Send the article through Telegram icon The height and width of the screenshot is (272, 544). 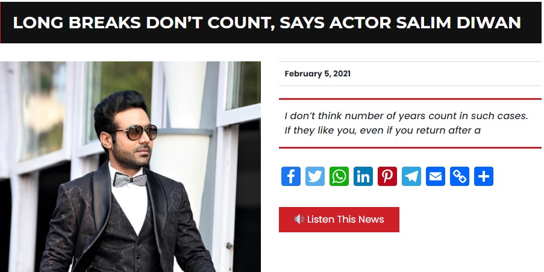(x=411, y=176)
